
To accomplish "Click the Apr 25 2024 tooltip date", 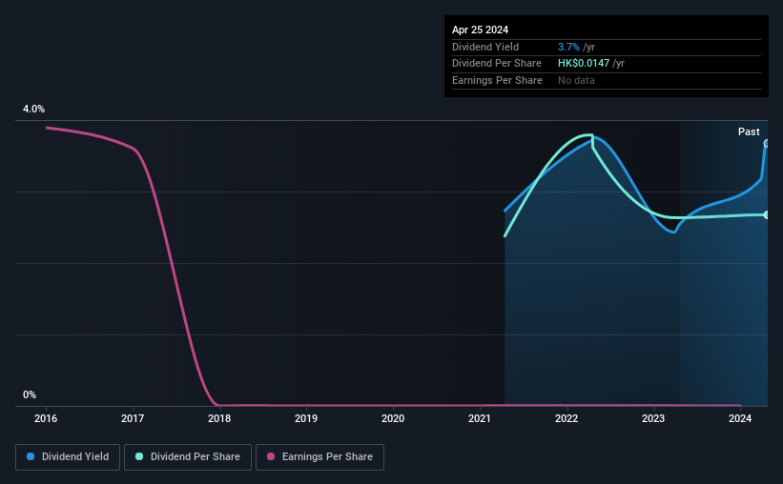I will (481, 30).
